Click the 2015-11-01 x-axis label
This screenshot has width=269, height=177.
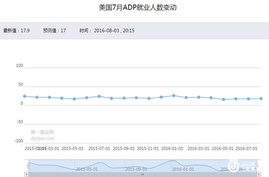(148, 149)
